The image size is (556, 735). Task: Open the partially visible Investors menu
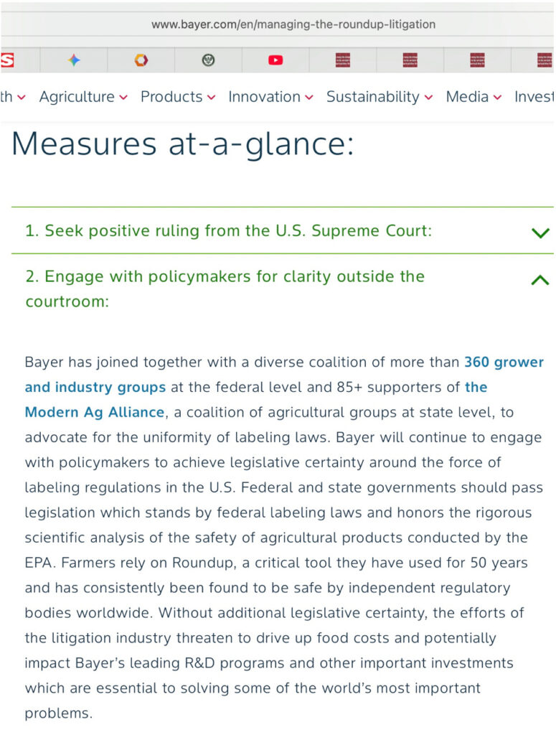tap(534, 97)
